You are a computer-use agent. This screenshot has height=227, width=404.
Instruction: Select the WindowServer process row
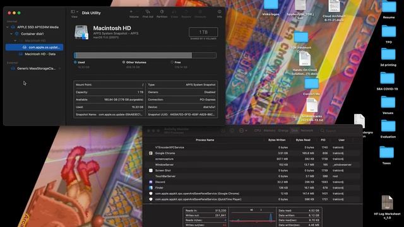[252, 165]
